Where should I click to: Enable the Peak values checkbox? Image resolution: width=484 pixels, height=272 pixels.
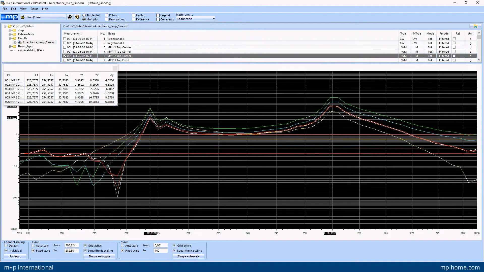[107, 19]
